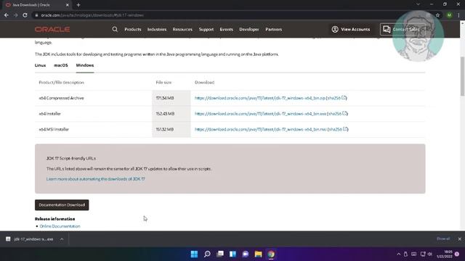The image size is (465, 261).
Task: Click the Oracle logo
Action: pos(52,29)
